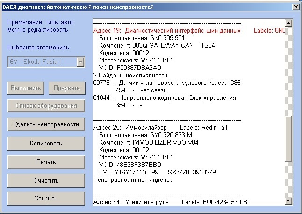Open the 6Y - Skoda Fabia I dropdown

[80, 62]
